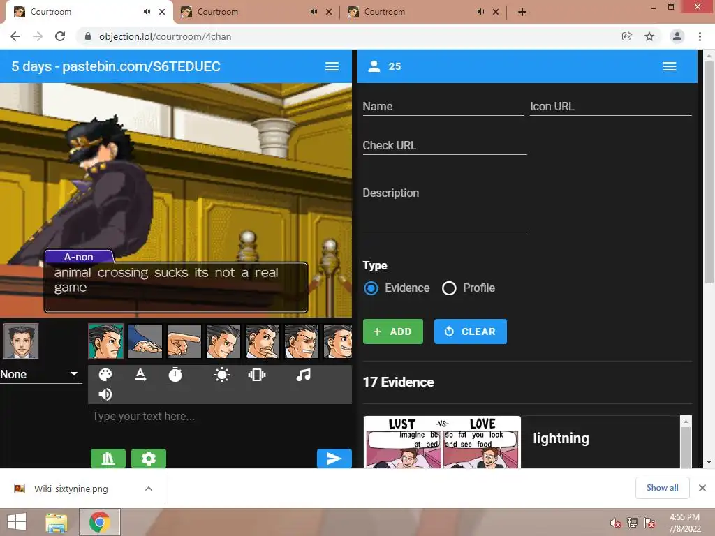This screenshot has height=536, width=715.
Task: Select the Phoenix standing pose thumbnail
Action: click(x=106, y=341)
